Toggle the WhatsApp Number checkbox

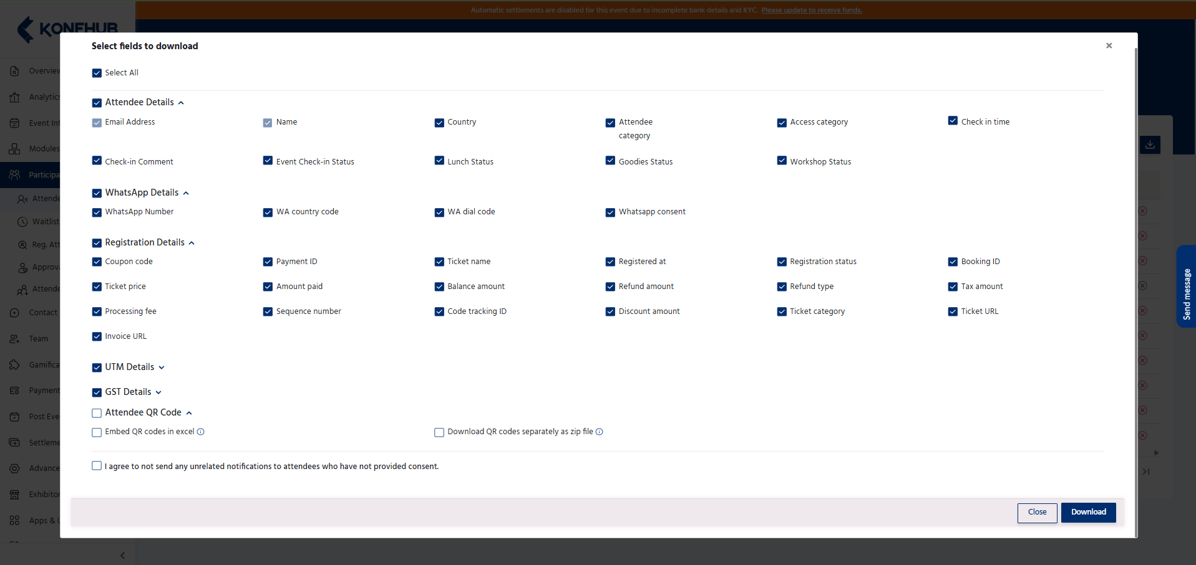[97, 212]
